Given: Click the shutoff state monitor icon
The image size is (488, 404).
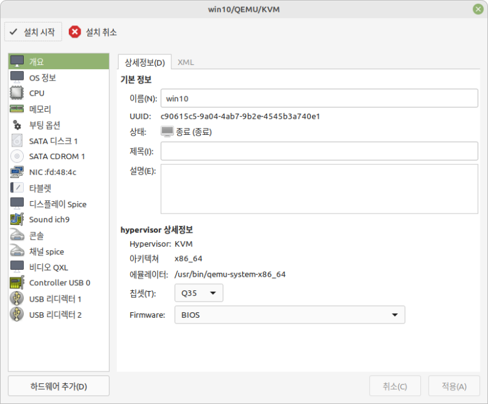Looking at the screenshot, I should [x=167, y=131].
